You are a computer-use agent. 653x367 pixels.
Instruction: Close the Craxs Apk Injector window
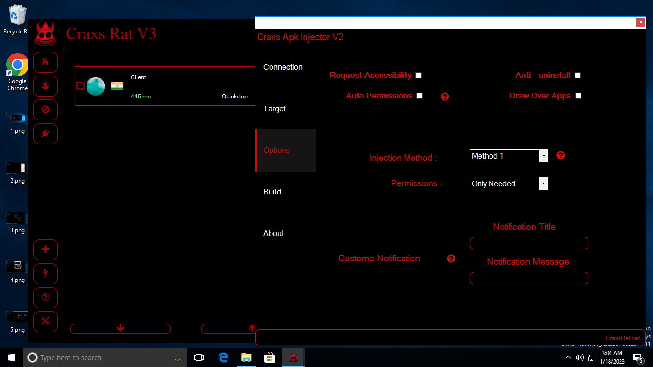click(641, 22)
